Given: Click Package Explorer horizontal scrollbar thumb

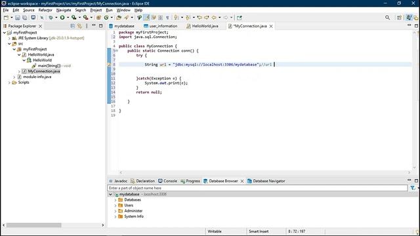Looking at the screenshot, I should [x=33, y=226].
